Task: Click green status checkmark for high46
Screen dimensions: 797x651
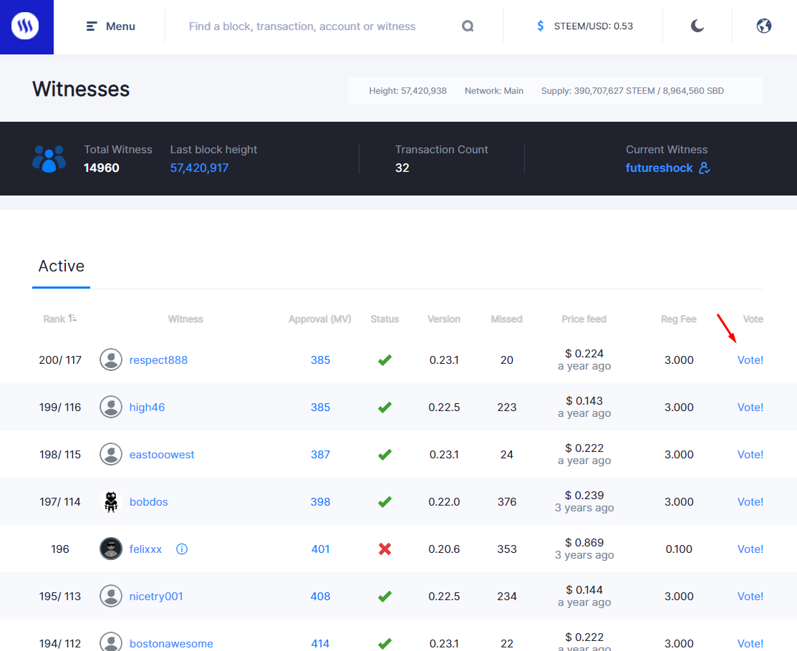Action: [385, 407]
